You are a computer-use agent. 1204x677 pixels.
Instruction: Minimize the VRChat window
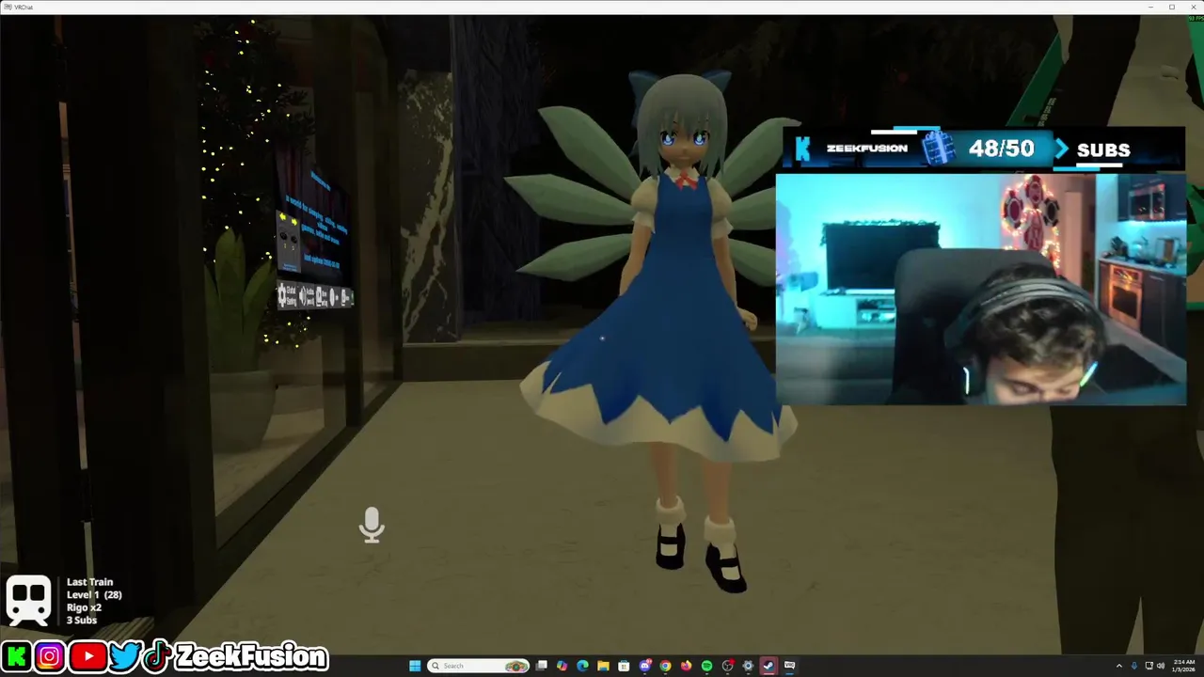1149,7
